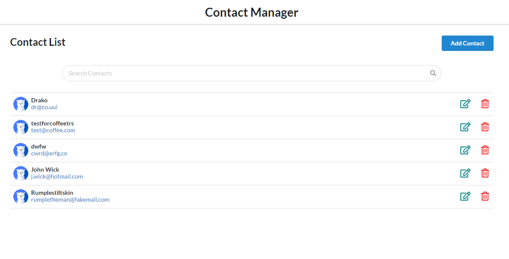This screenshot has width=509, height=259.
Task: Delete John Wick from contacts
Action: click(485, 173)
